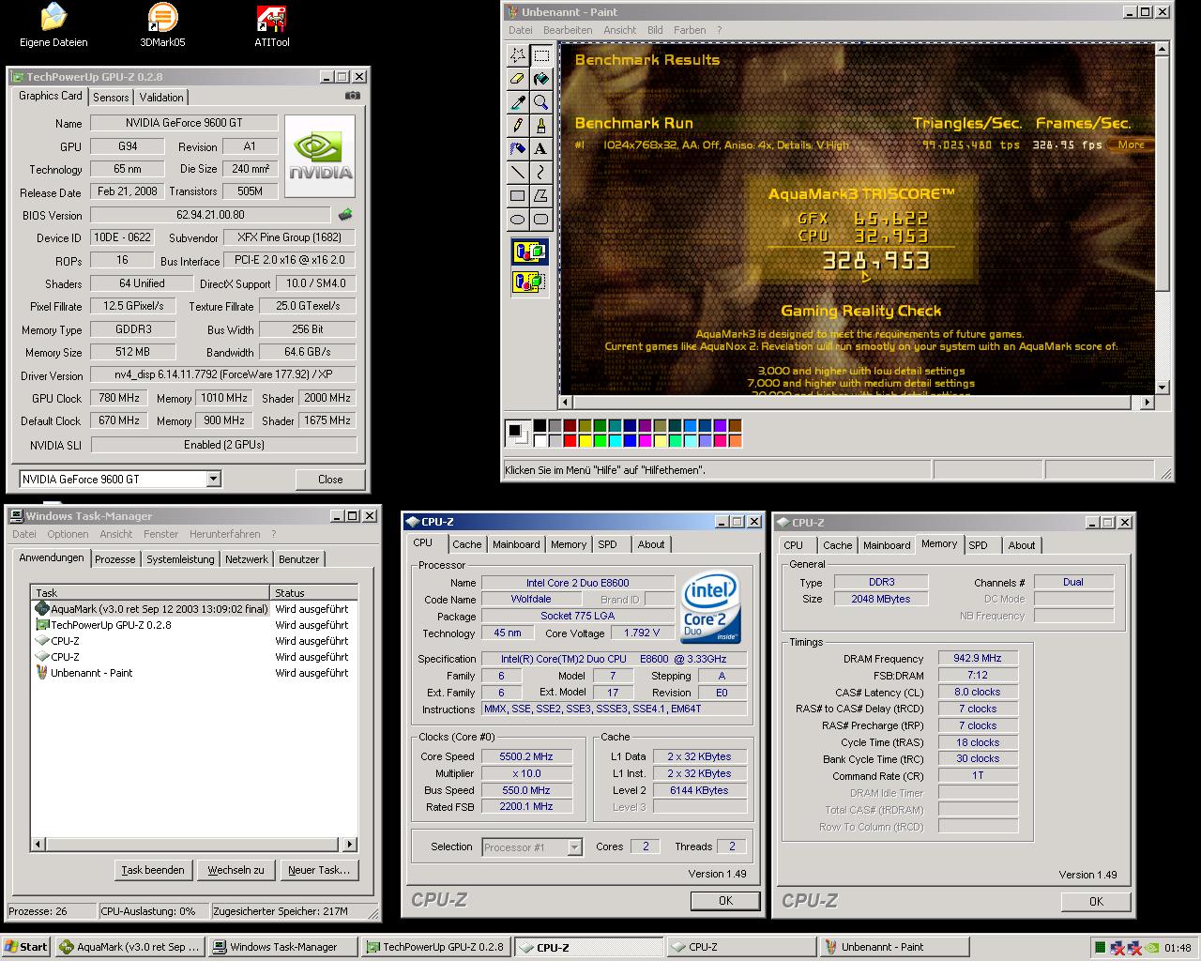Select the AquaMark task row in Task-Manager
1201x961 pixels.
194,609
